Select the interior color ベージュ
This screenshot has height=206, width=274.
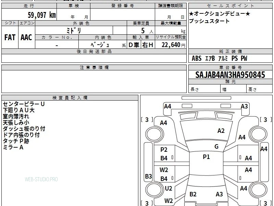pyautogui.click(x=100, y=45)
